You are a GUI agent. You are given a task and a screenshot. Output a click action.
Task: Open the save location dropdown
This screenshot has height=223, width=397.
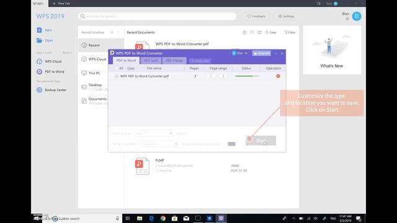coord(159,144)
